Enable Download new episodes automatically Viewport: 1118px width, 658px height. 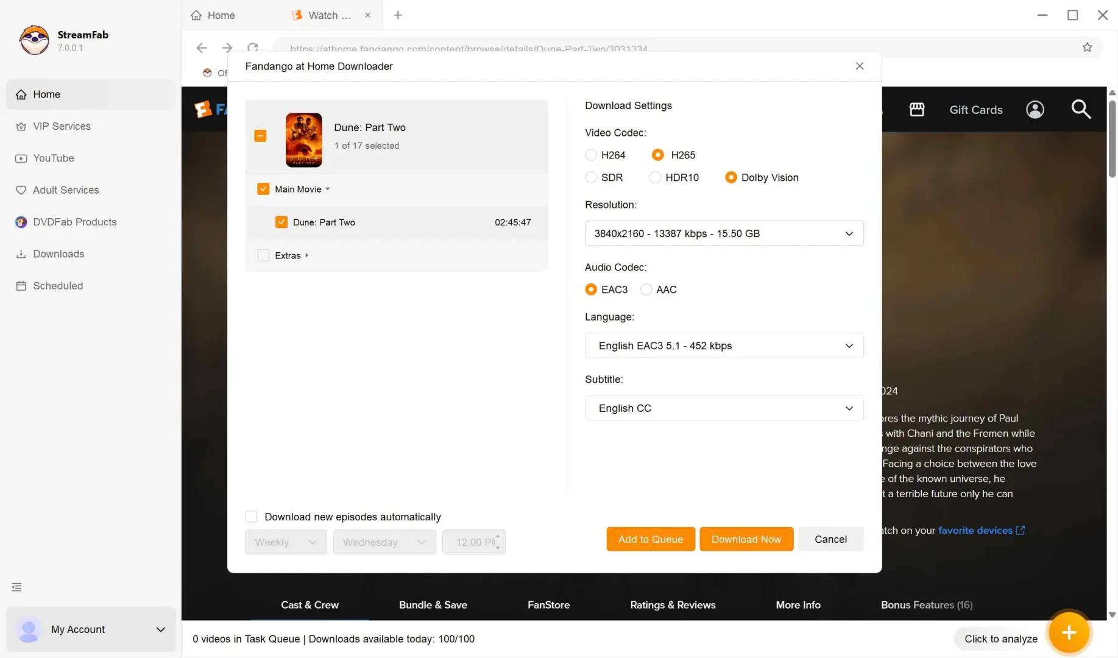[251, 517]
